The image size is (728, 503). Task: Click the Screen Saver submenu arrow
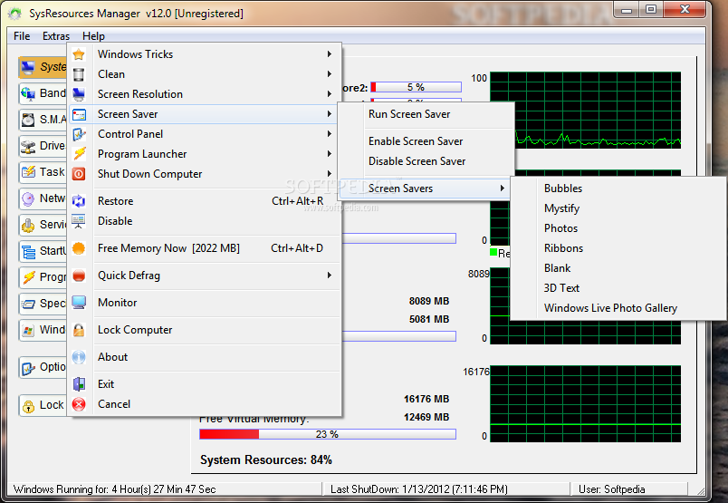330,114
